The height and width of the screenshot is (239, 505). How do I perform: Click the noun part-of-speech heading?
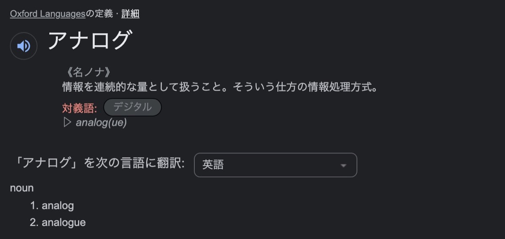[22, 188]
